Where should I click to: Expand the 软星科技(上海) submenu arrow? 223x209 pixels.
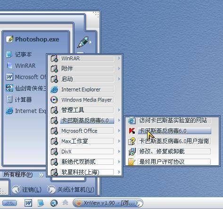[119, 172]
